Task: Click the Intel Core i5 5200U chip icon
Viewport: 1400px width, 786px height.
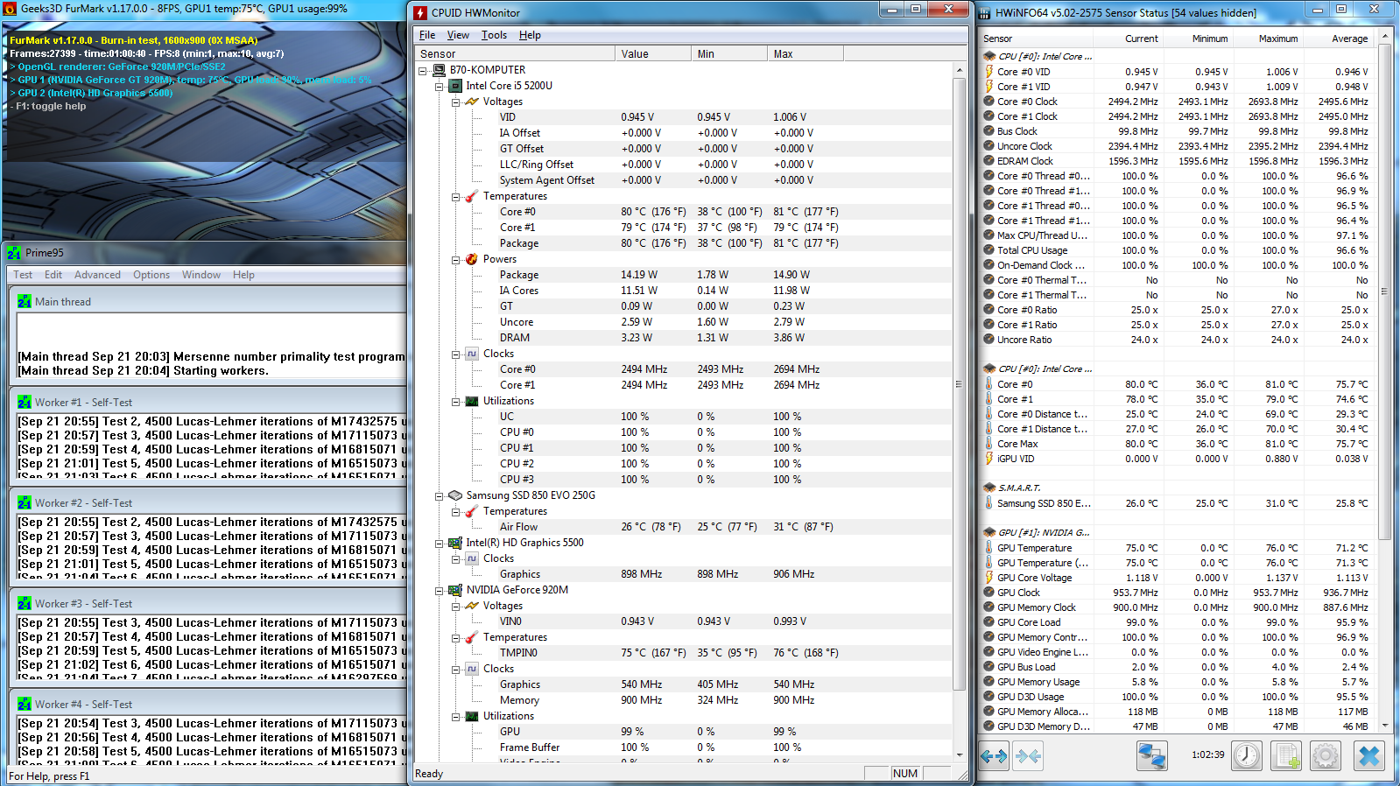Action: (x=455, y=86)
